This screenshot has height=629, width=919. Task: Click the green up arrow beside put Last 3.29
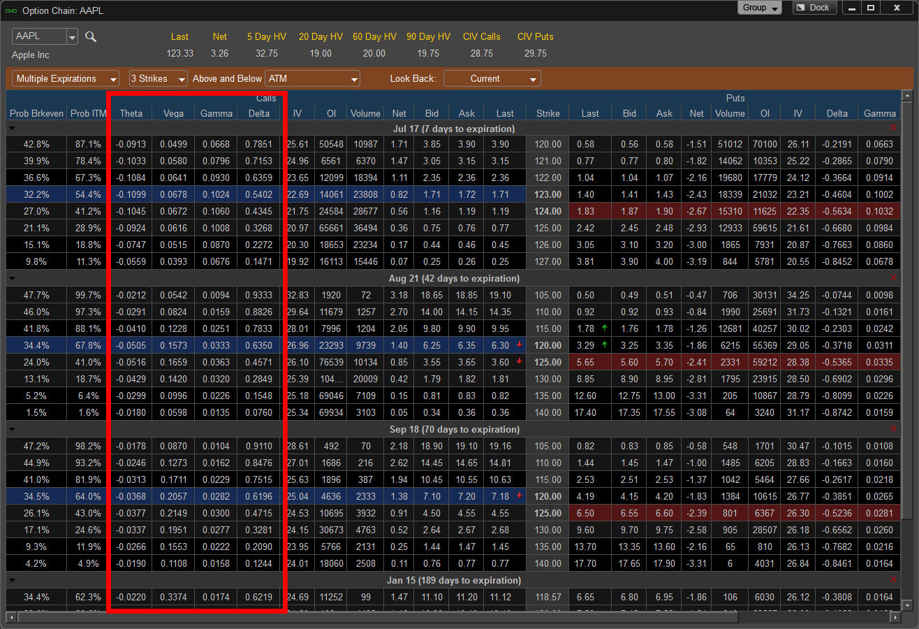[x=604, y=345]
